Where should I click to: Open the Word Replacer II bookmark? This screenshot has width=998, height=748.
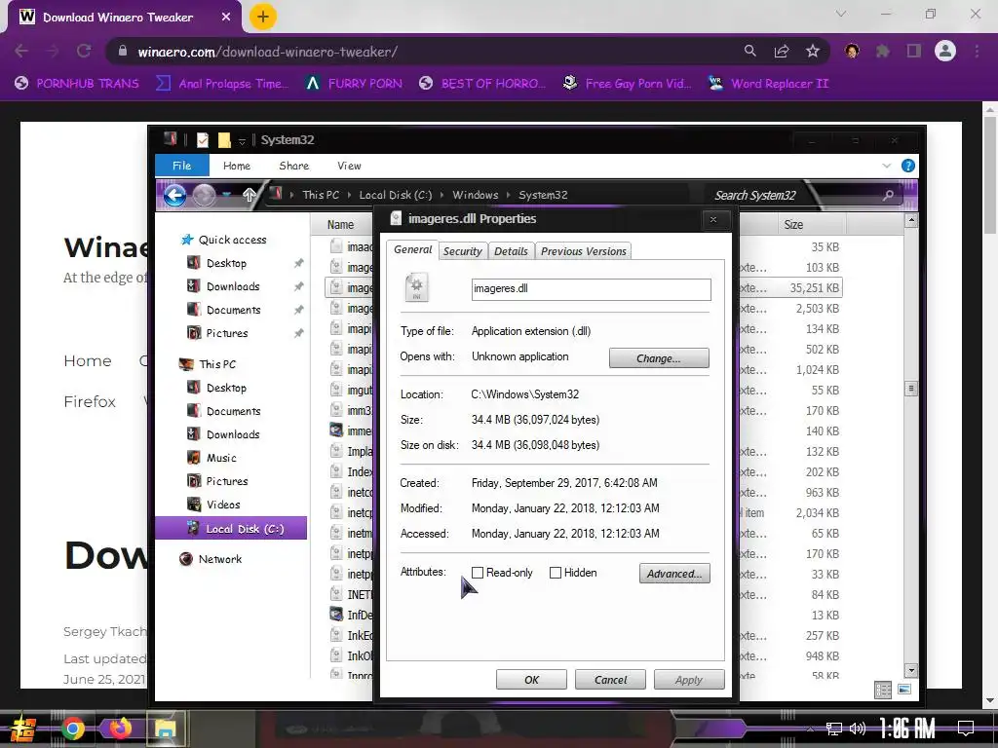[x=769, y=84]
